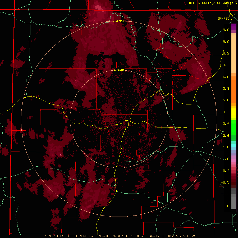
Task: Click the KABX station identifier
Action: (155, 236)
